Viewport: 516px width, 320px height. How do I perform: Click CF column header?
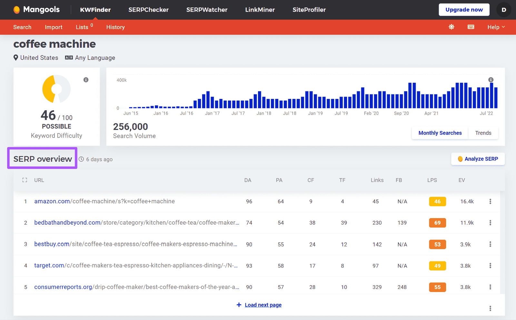point(311,180)
